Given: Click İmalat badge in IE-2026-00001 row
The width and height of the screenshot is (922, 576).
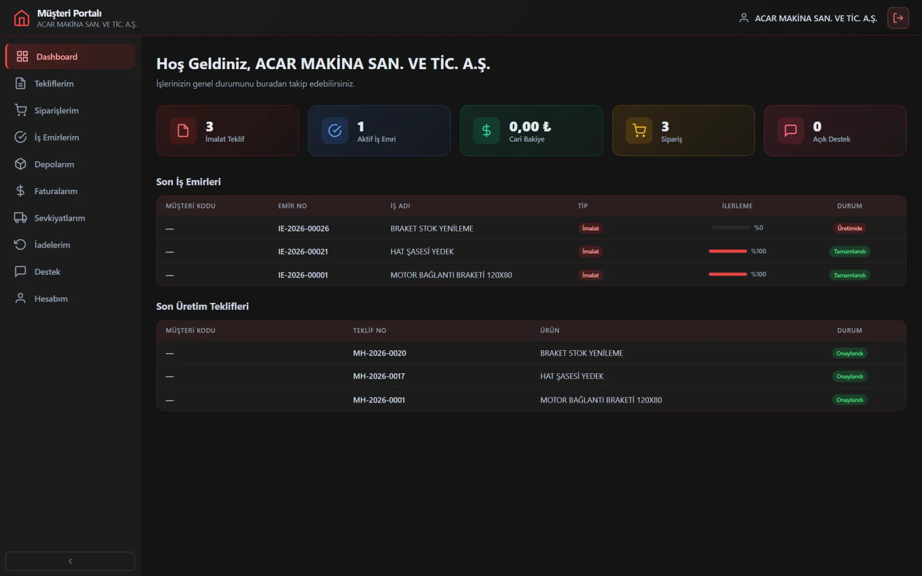Looking at the screenshot, I should point(590,275).
